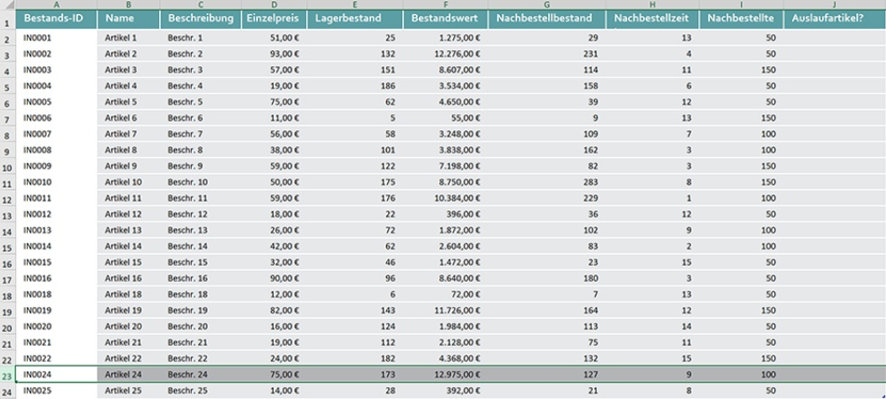Select Lagerbestand cell 176
The width and height of the screenshot is (886, 399).
click(x=355, y=199)
